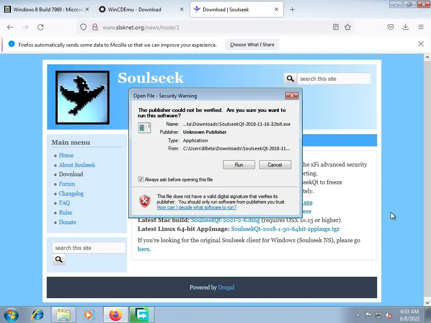Click the muted volume speaker tray icon
Image resolution: width=431 pixels, height=323 pixels.
(388, 315)
